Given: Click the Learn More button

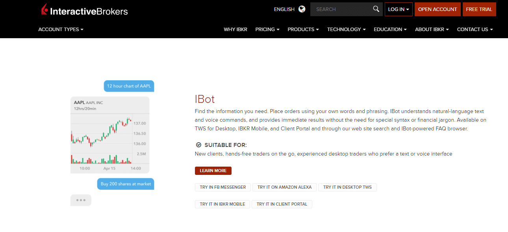Looking at the screenshot, I should [x=213, y=171].
